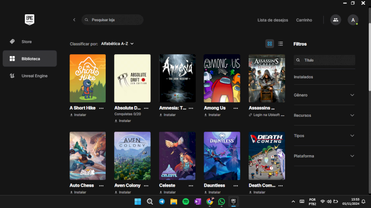Open the Alfabética A-Z sort dropdown
The height and width of the screenshot is (208, 371).
117,44
